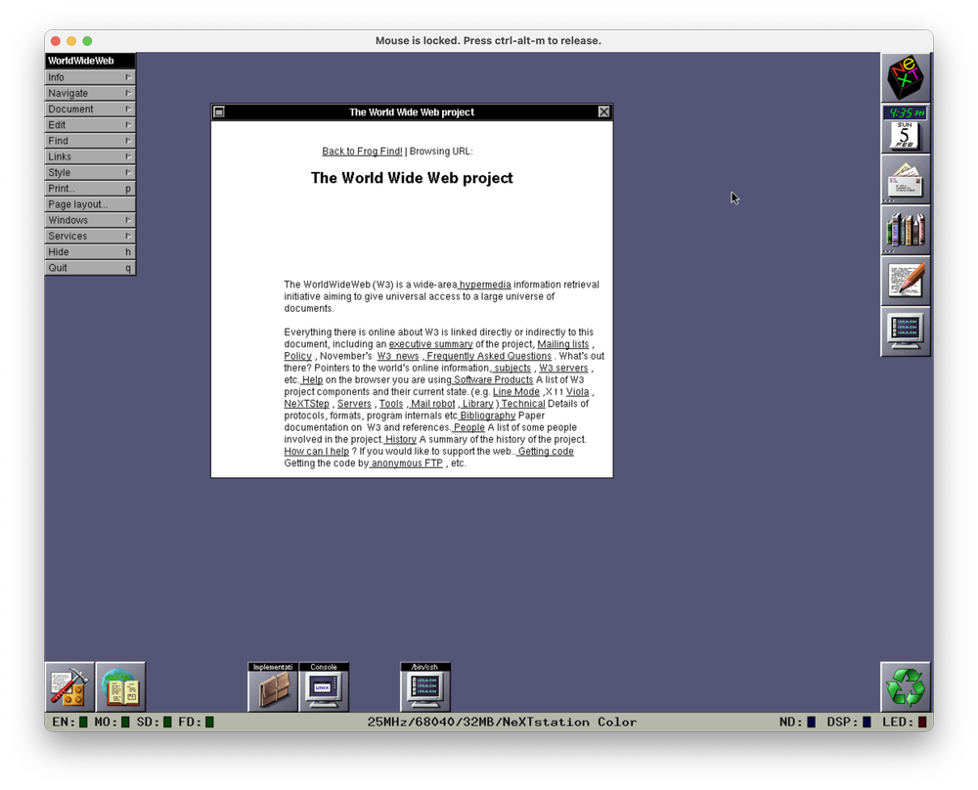978x790 pixels.
Task: Expand the Navigate submenu
Action: [x=90, y=93]
